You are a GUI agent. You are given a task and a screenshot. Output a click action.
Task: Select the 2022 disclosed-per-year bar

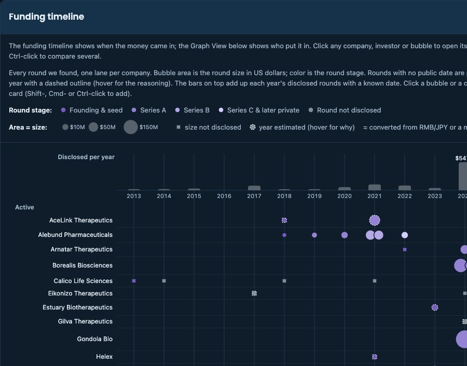tap(404, 188)
